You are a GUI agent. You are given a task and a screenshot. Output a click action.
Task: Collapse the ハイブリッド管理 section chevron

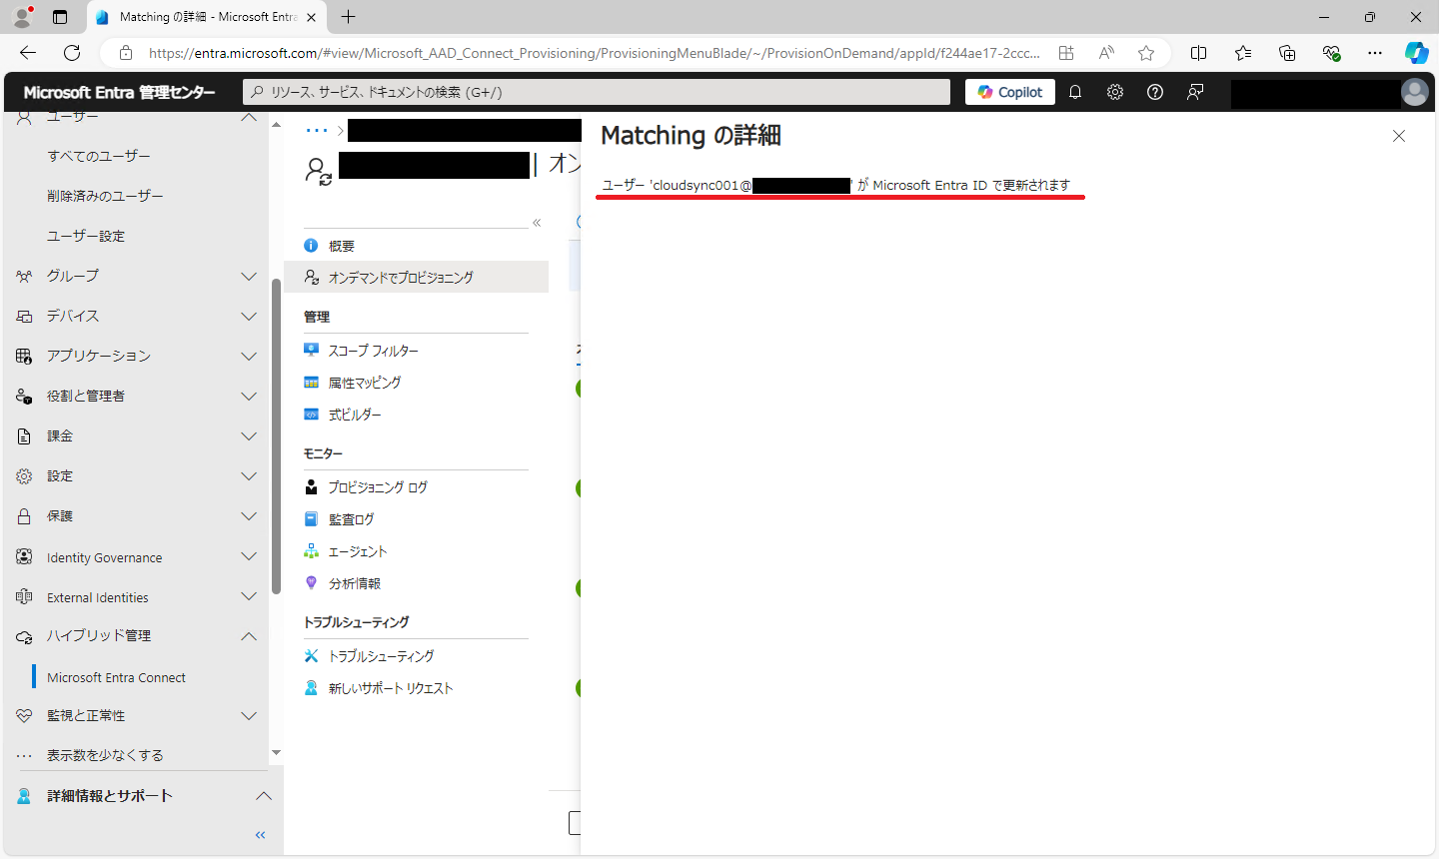(x=249, y=636)
